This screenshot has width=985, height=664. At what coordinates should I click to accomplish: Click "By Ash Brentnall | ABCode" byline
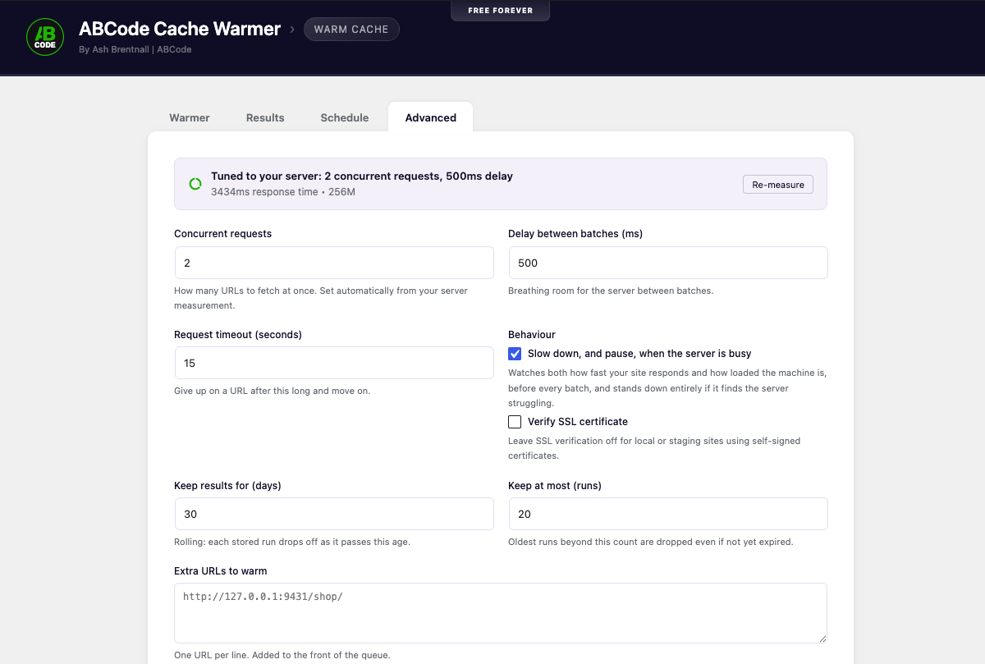point(135,49)
